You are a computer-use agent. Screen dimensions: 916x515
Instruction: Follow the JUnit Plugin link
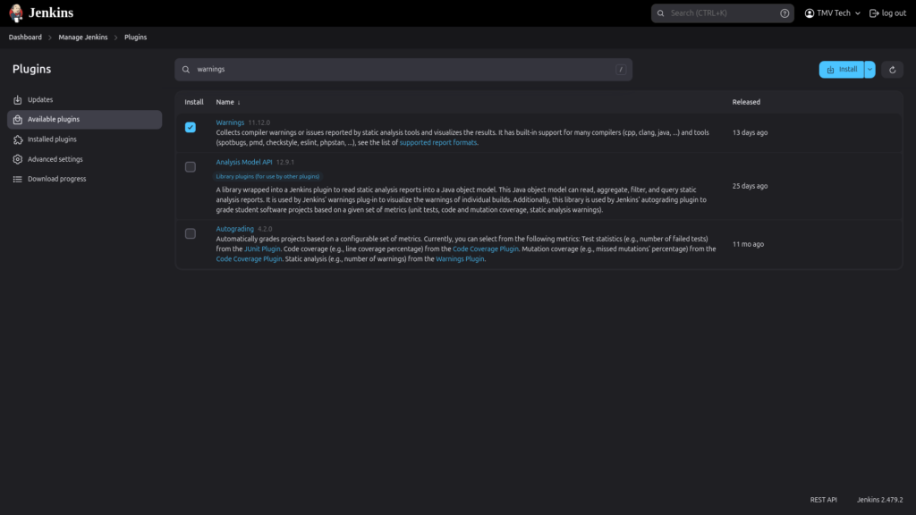click(262, 249)
